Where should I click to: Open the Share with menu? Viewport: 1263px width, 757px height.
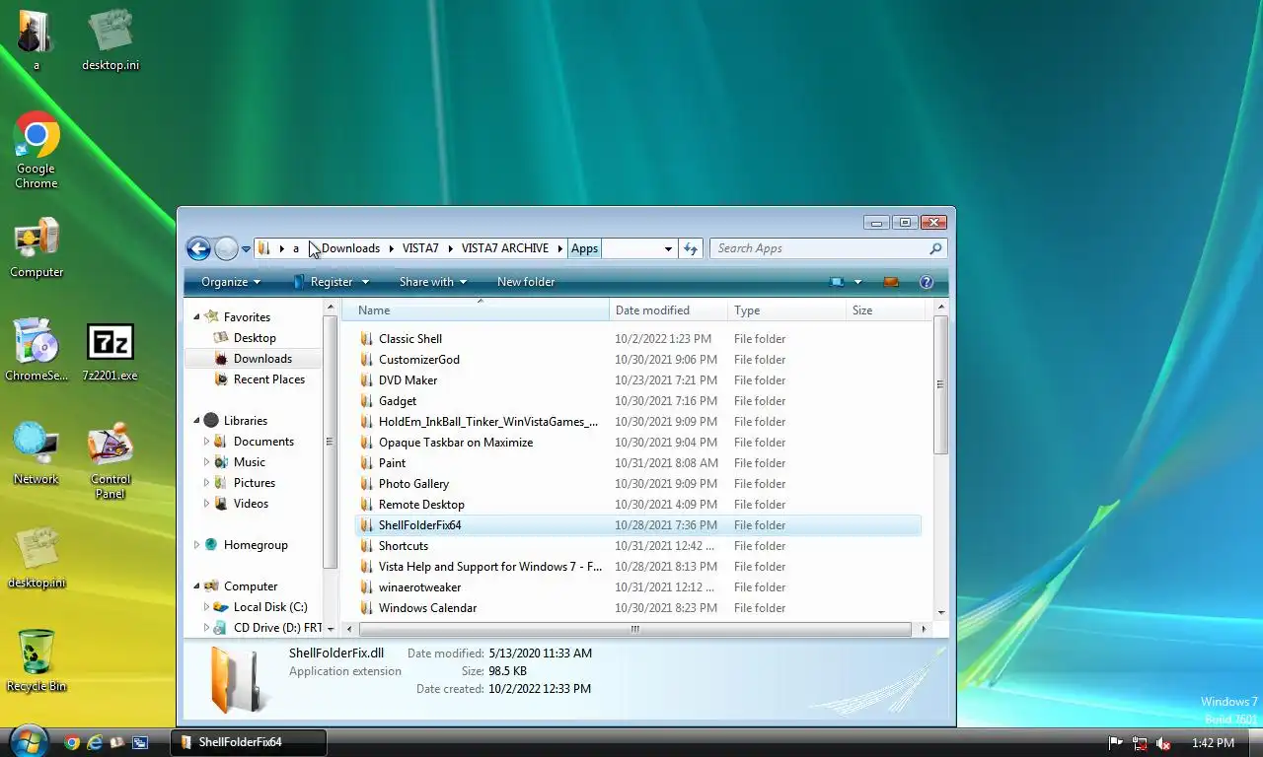click(x=432, y=282)
